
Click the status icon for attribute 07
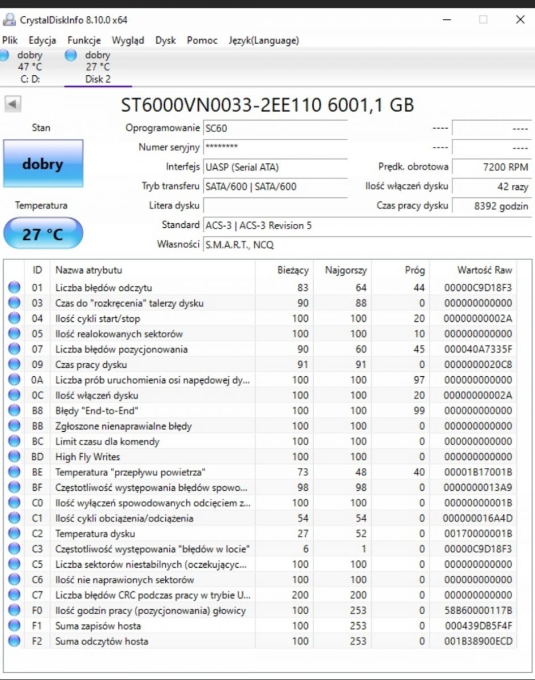click(14, 349)
